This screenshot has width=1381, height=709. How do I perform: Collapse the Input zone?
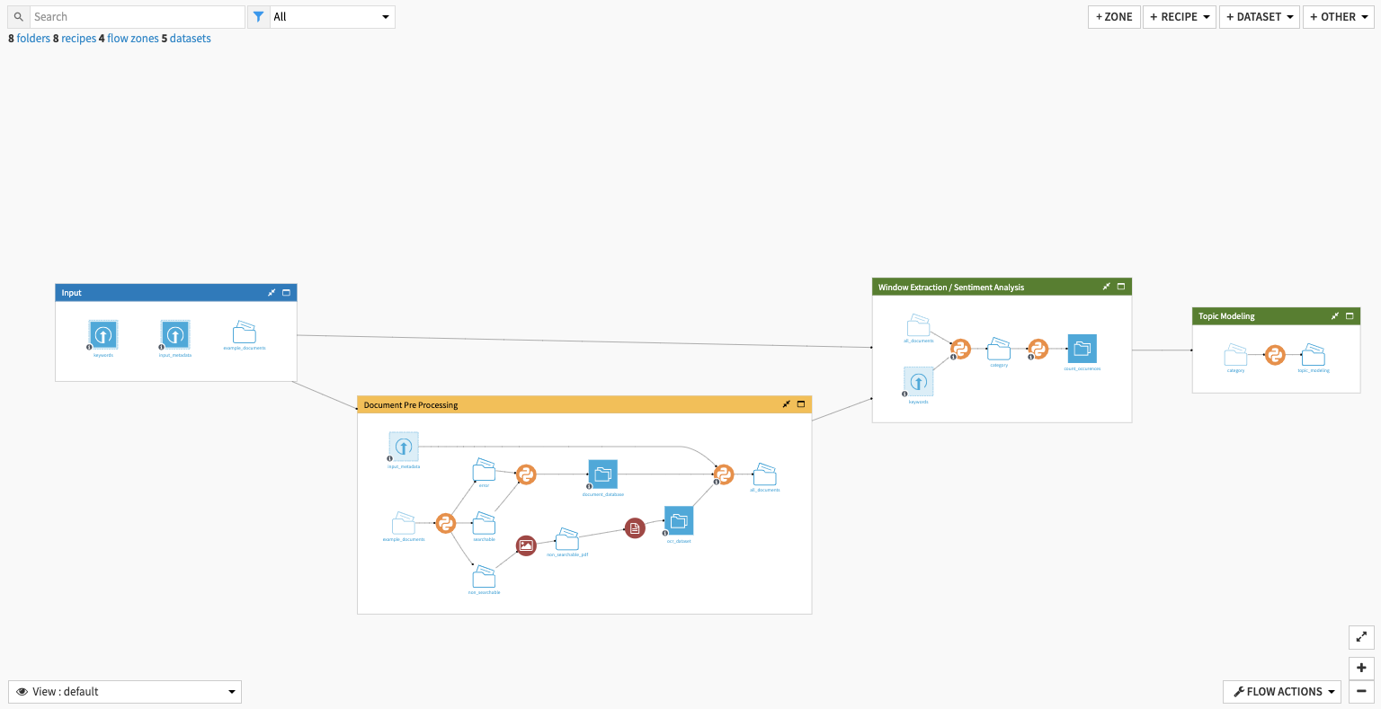(272, 293)
